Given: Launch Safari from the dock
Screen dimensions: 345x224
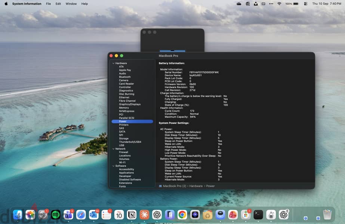Looking at the screenshot, I should (x=81, y=215).
